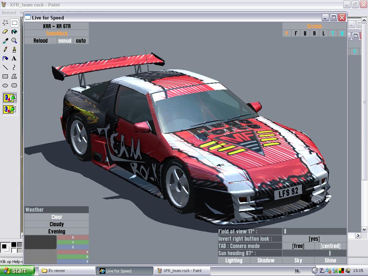The width and height of the screenshot is (368, 276).
Task: Choose the transparent selection option (lower)
Action: click(x=10, y=109)
